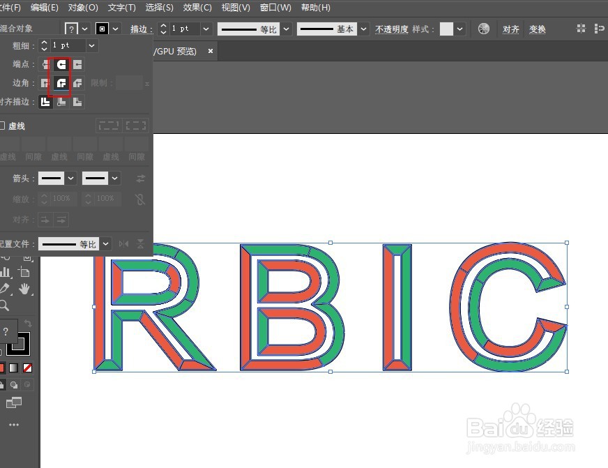Open the 帮助(H) menu
Screen dimensions: 608x468
coord(316,8)
